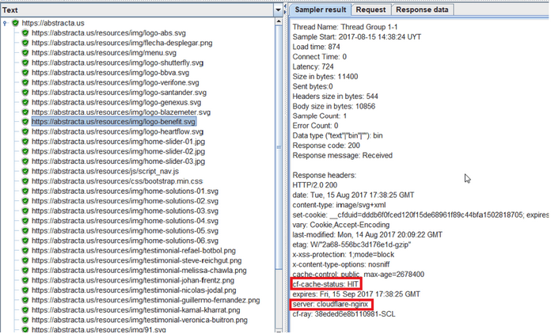Viewport: 551px width, 334px height.
Task: Open the Response data tab
Action: point(422,10)
